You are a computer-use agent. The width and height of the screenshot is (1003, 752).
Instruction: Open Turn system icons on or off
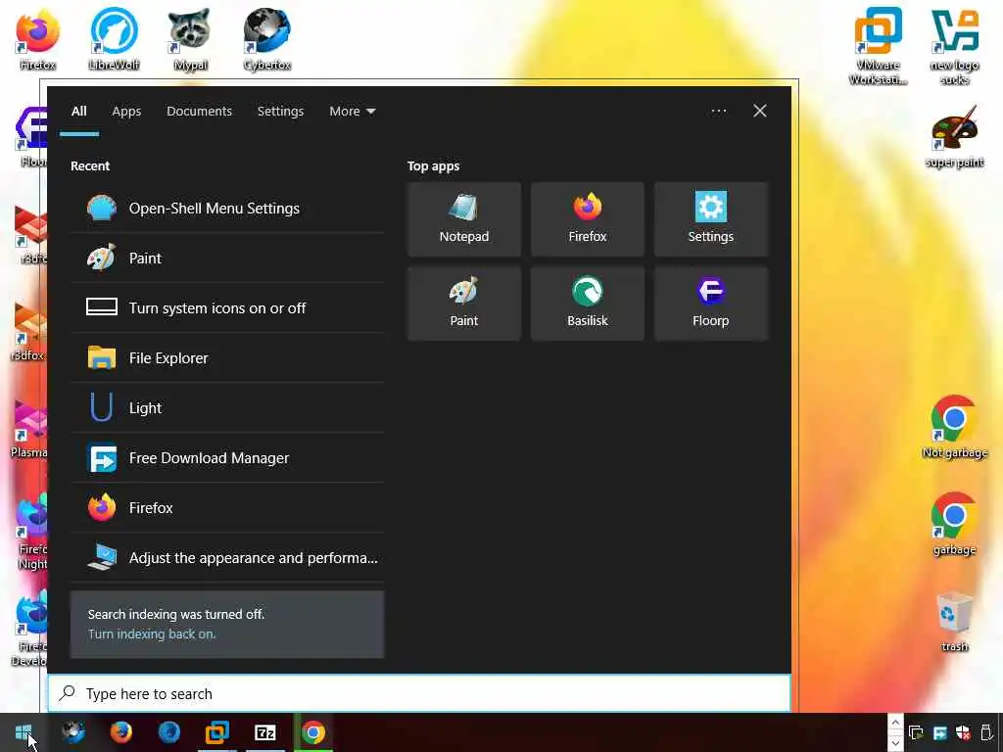(x=227, y=308)
